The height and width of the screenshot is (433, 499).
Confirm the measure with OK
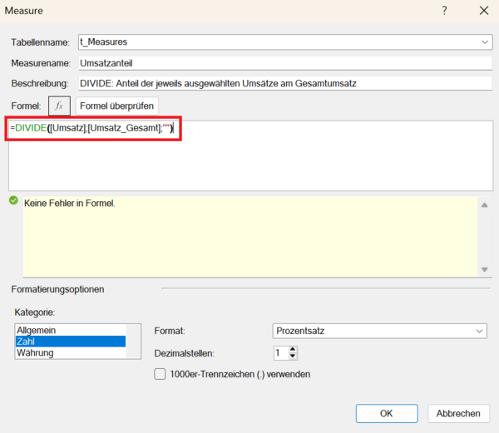386,413
